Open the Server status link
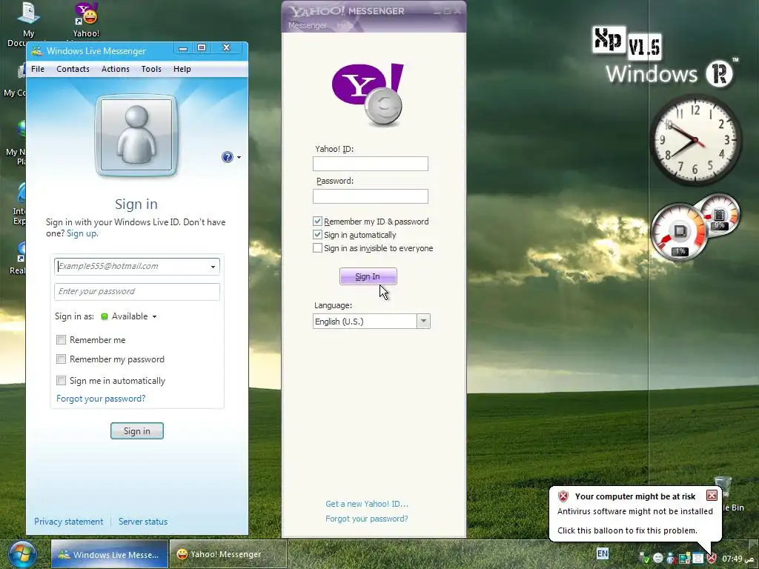 tap(143, 521)
